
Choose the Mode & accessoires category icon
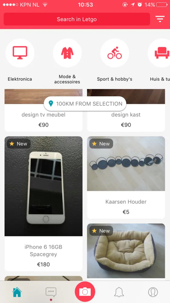(67, 53)
